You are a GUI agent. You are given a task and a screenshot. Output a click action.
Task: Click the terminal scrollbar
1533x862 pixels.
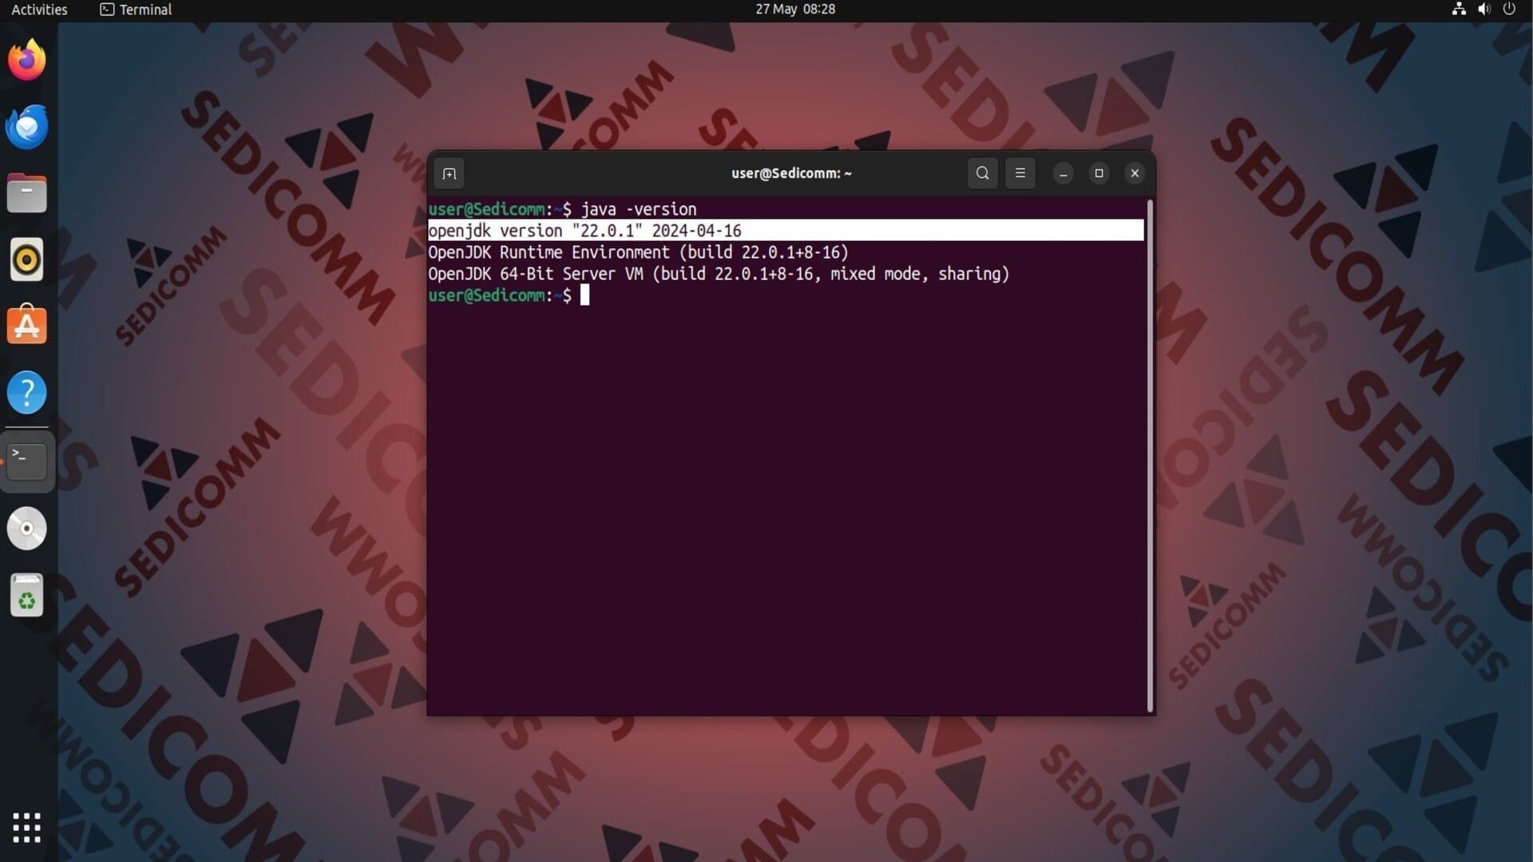coord(1150,455)
